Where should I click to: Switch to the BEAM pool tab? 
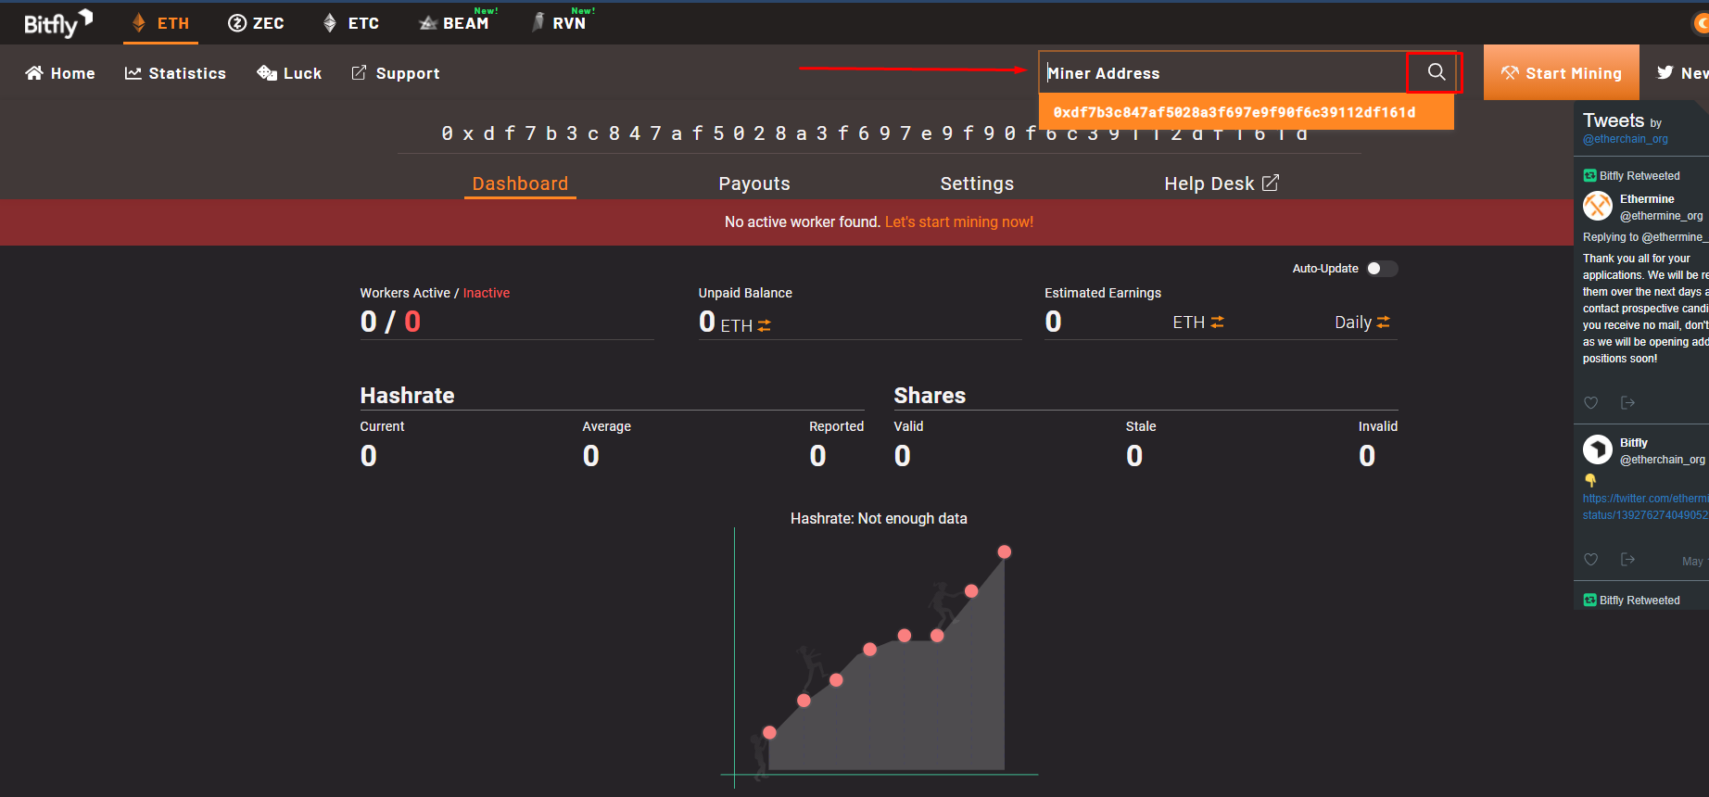point(454,23)
